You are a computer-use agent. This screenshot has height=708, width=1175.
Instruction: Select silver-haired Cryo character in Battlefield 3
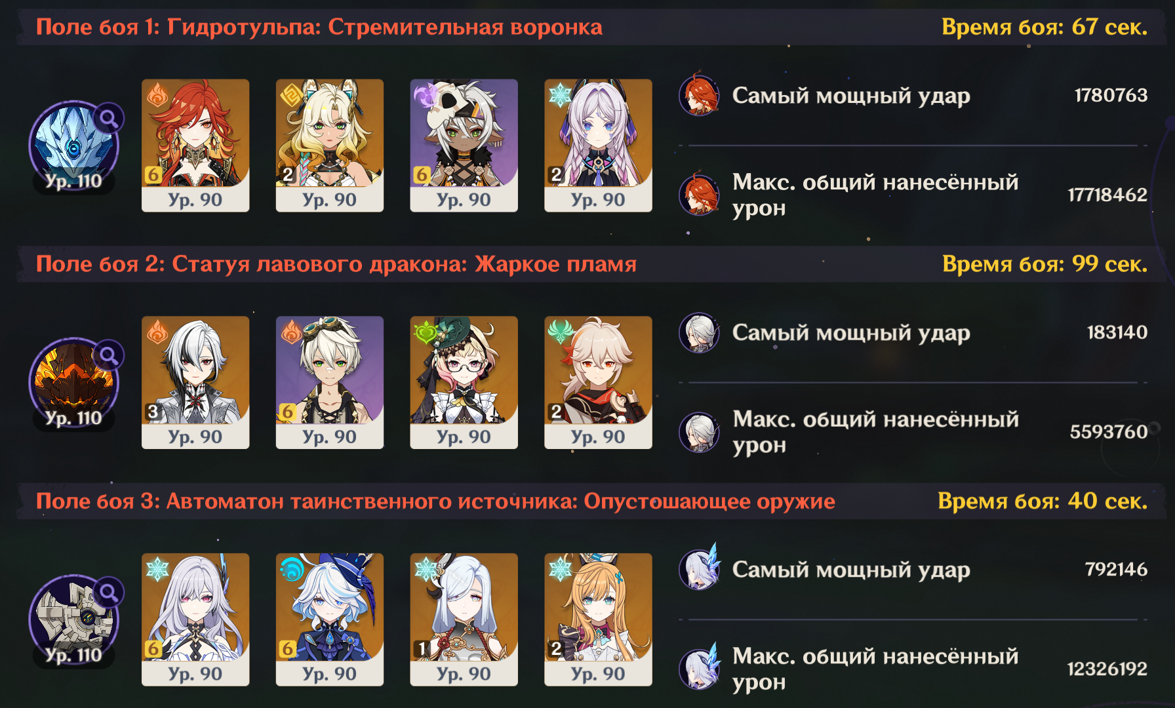click(x=195, y=619)
